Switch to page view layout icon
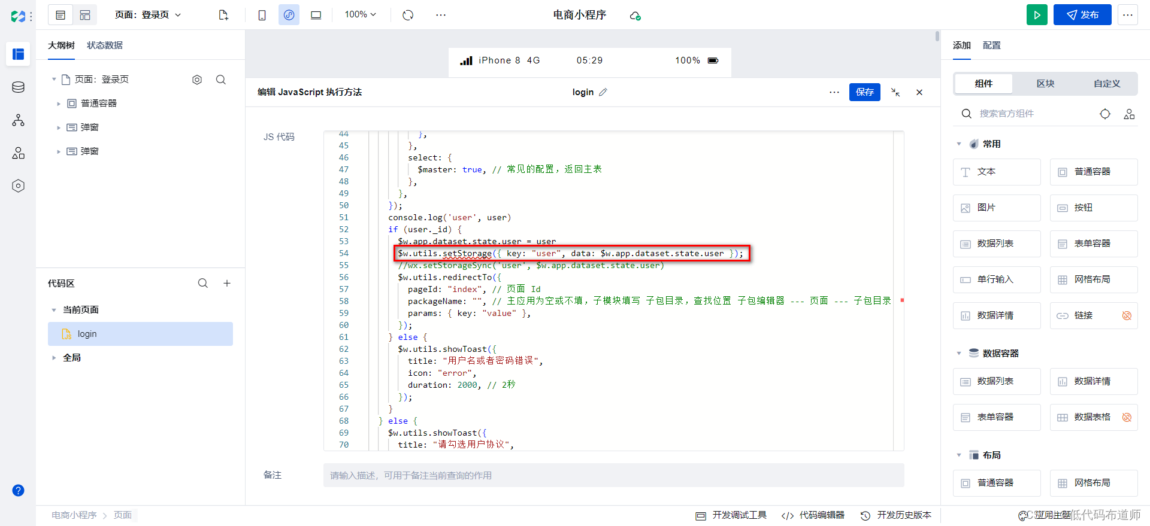Screen dimensions: 1150x526 60,15
